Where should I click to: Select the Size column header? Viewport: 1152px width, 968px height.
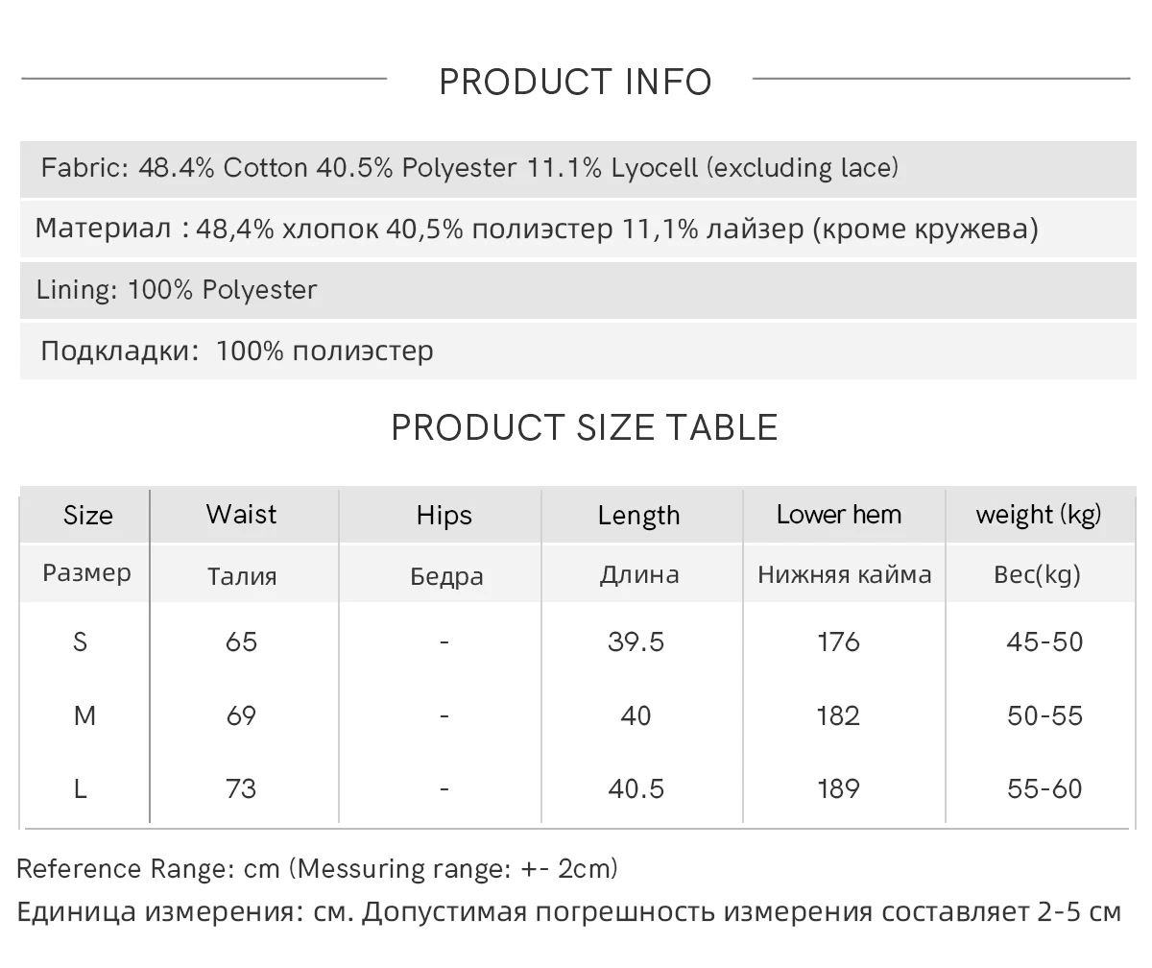87,516
